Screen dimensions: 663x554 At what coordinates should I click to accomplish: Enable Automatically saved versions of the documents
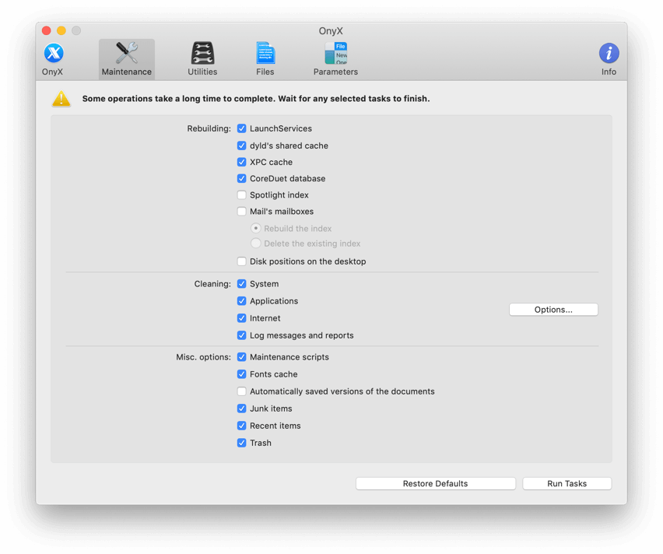(242, 391)
